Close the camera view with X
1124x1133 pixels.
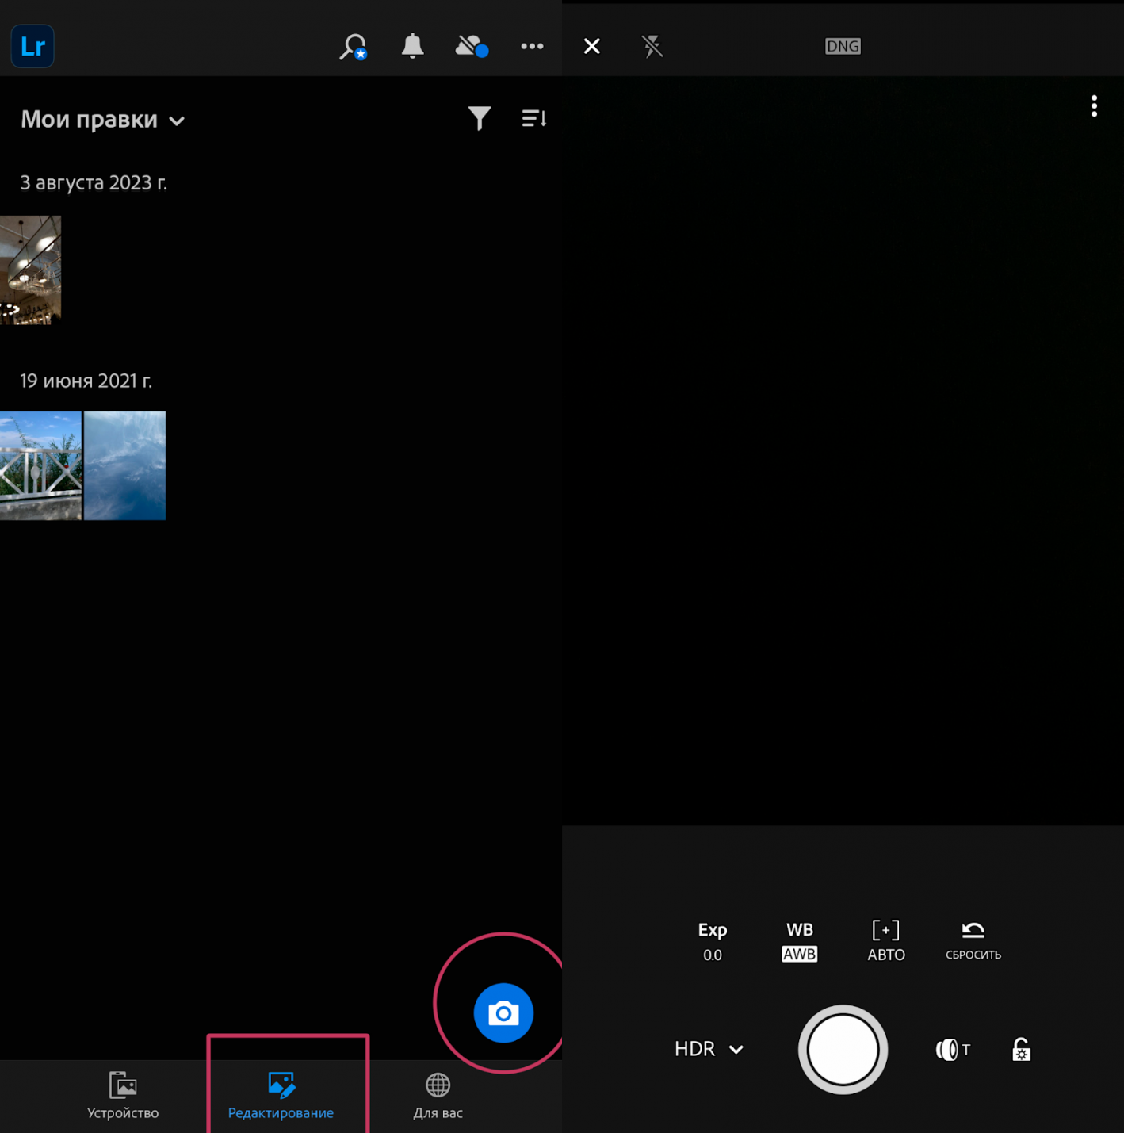[x=592, y=46]
